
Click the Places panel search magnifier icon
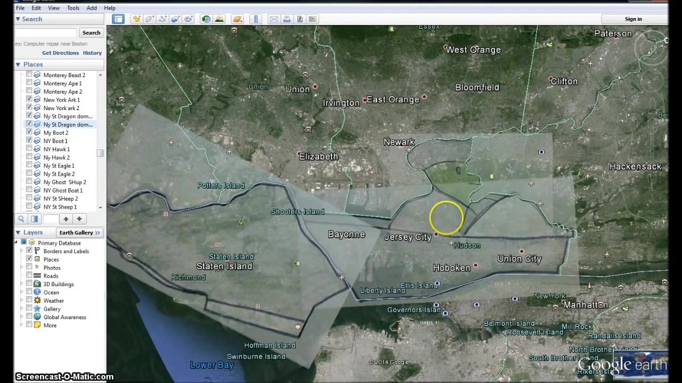click(21, 219)
